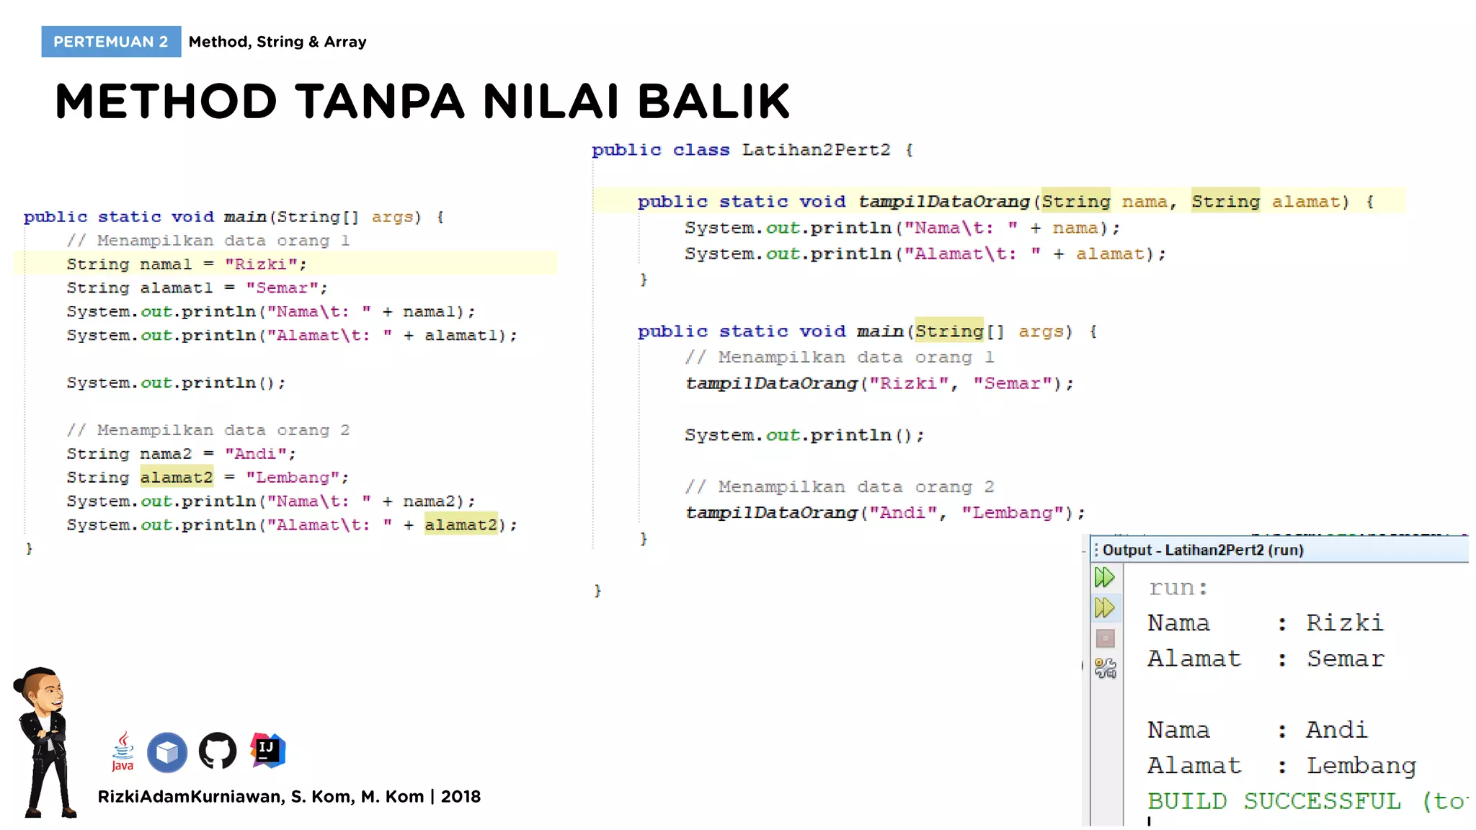Select the Output - Latihan2Pert2 (run) tab
Screen dimensions: 1476x830
(x=1202, y=550)
